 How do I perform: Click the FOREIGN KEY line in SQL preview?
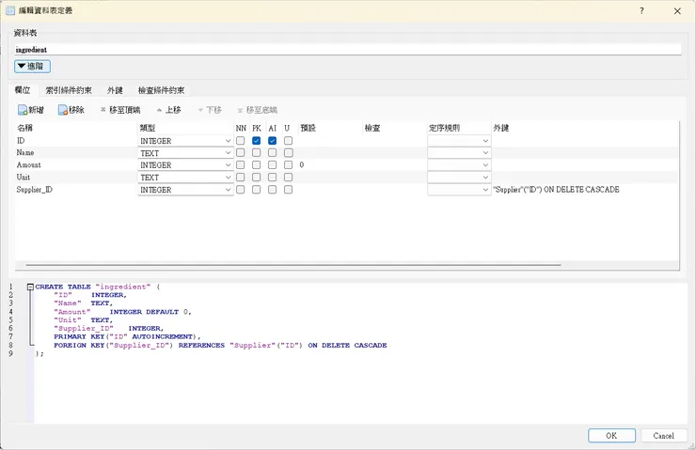pyautogui.click(x=220, y=346)
